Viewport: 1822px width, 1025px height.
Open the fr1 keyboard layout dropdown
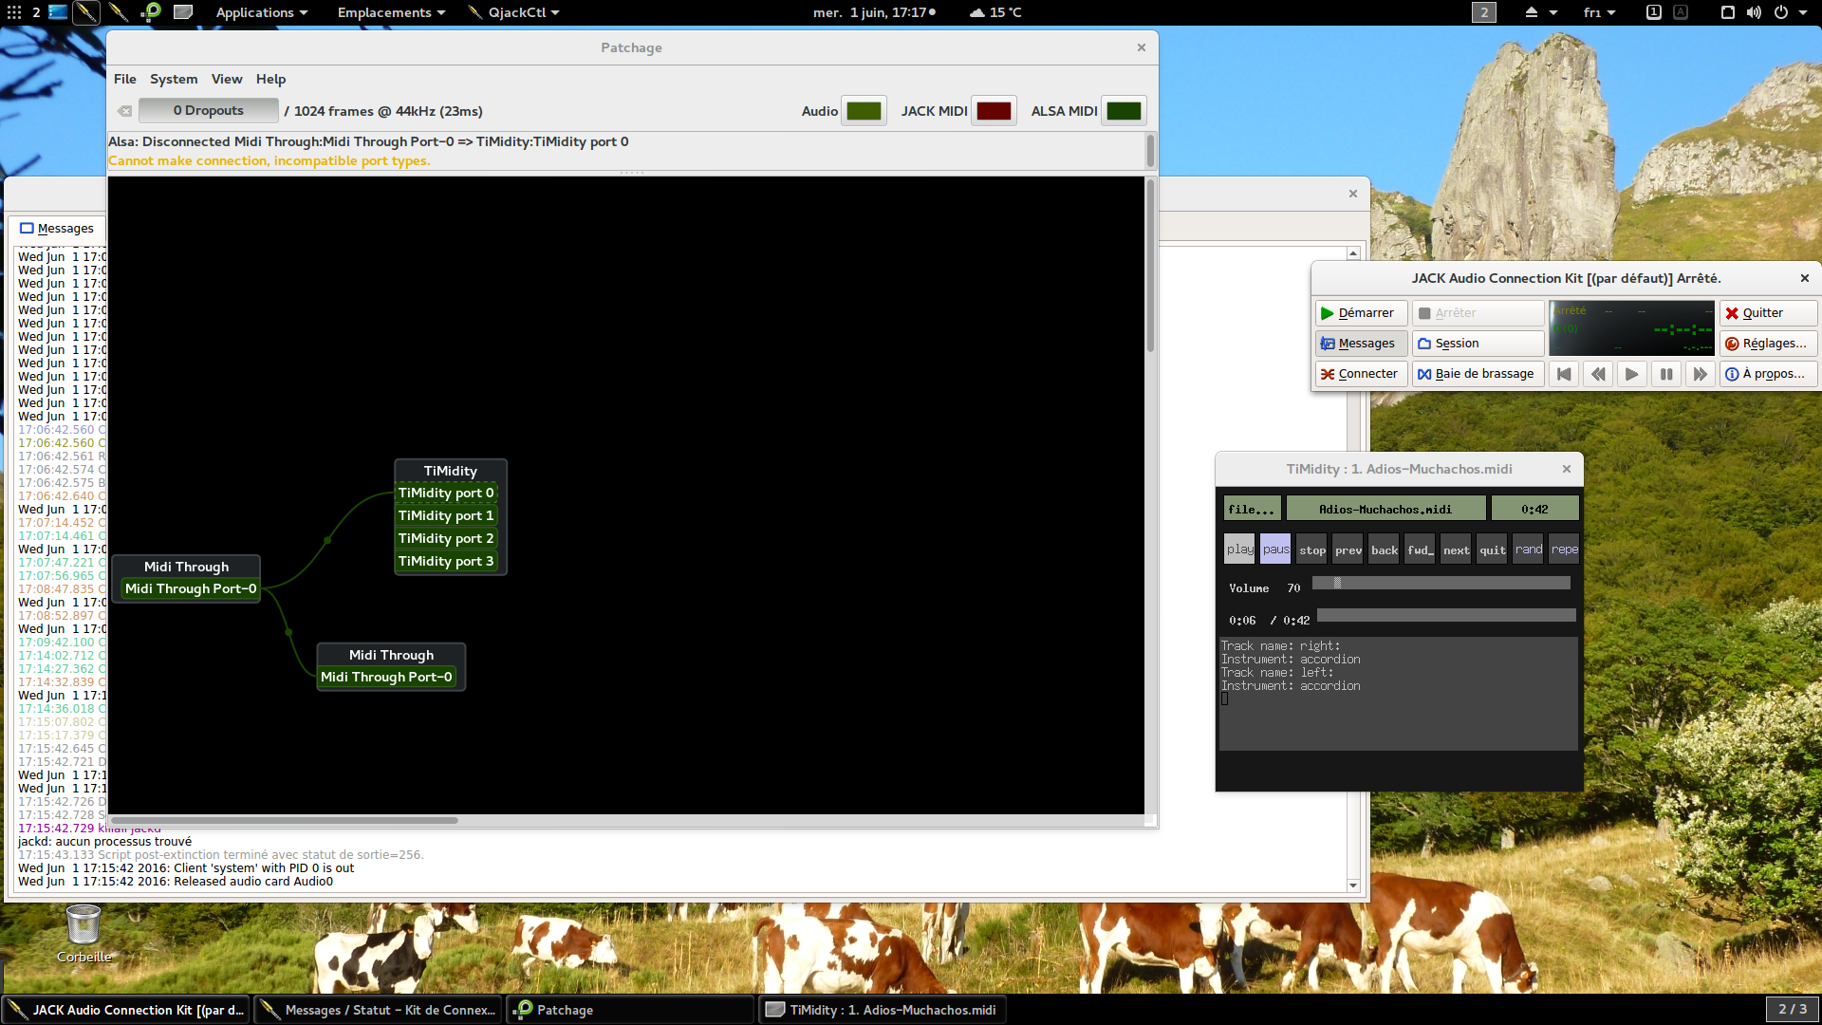point(1599,12)
